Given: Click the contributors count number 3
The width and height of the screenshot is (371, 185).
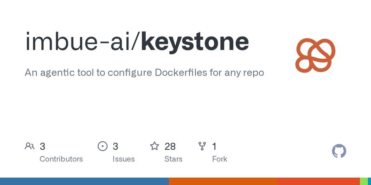Looking at the screenshot, I should [x=43, y=147].
